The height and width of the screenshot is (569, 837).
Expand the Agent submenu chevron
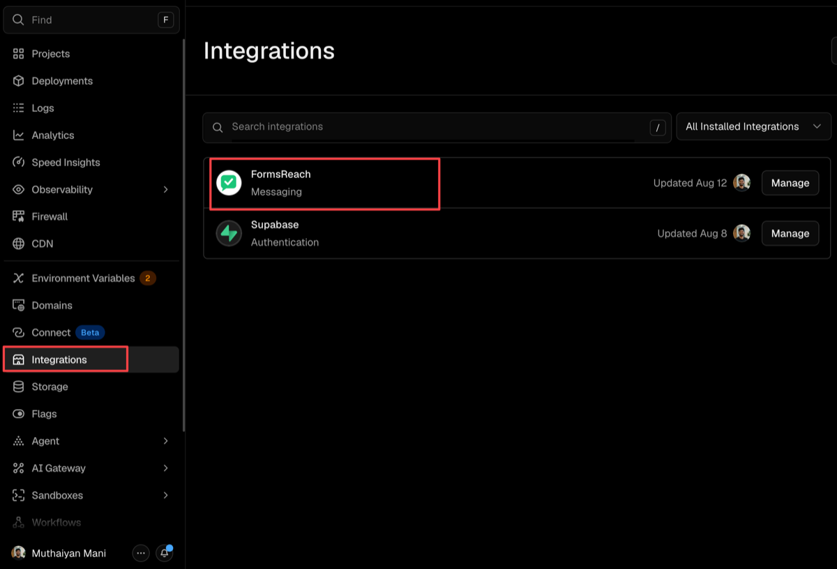165,441
